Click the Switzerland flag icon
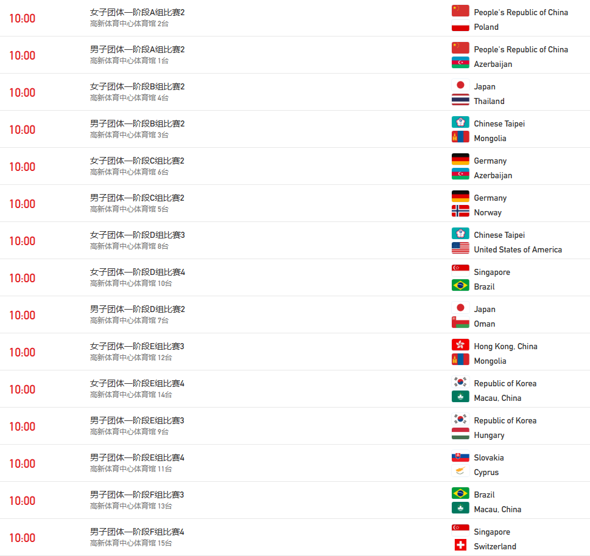590x556 pixels. [x=460, y=546]
